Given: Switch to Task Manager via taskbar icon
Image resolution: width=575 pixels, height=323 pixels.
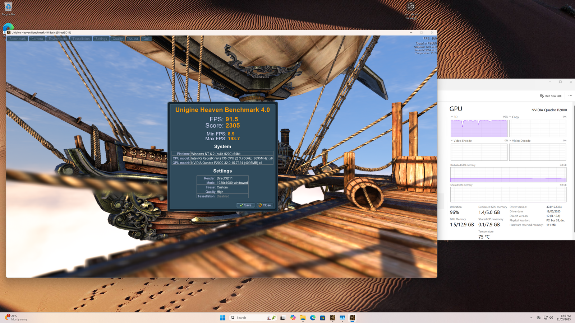Looking at the screenshot, I should pos(342,318).
